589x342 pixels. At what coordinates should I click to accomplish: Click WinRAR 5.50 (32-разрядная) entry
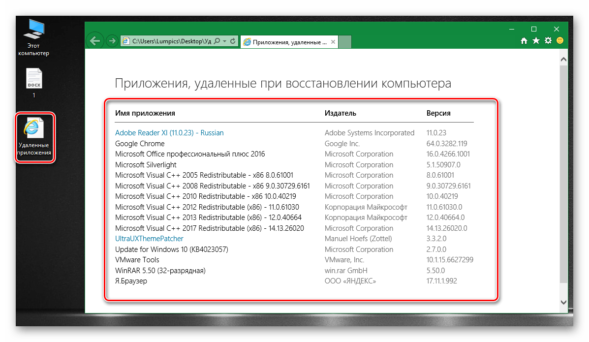160,271
